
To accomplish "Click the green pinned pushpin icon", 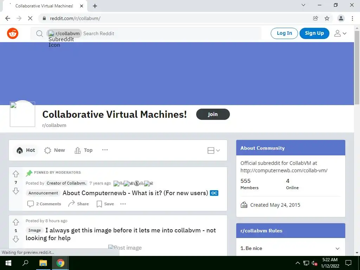I will [x=29, y=173].
